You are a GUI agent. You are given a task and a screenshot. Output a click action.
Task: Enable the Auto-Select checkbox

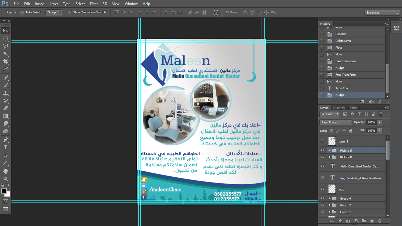tap(22, 12)
